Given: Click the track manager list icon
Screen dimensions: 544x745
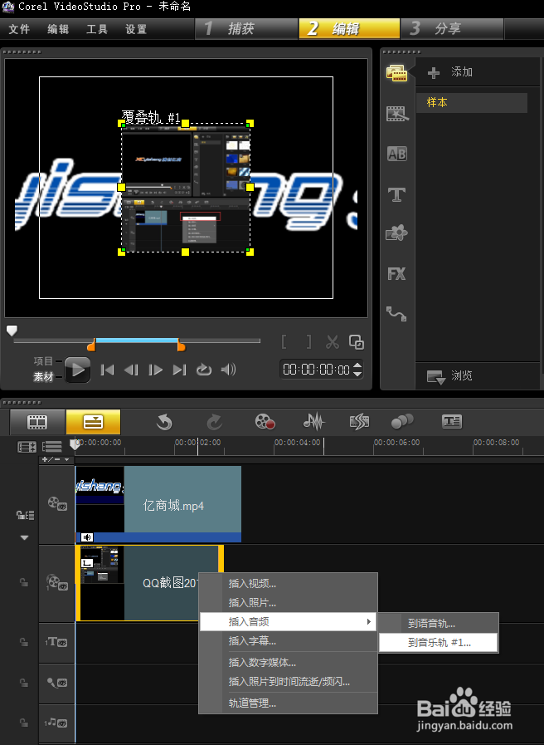Looking at the screenshot, I should (52, 447).
